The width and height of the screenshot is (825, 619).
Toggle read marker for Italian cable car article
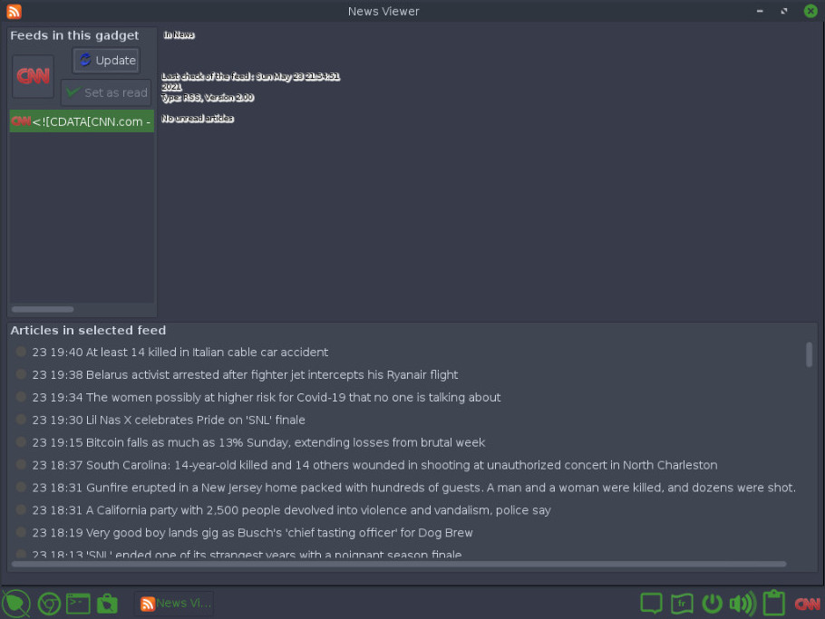click(x=21, y=352)
